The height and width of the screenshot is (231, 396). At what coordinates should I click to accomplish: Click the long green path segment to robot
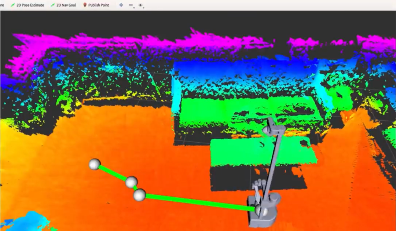pos(198,202)
